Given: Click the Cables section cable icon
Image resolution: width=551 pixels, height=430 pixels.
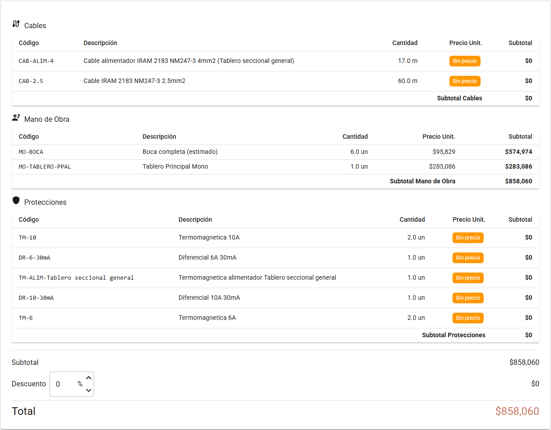Looking at the screenshot, I should click(x=16, y=24).
